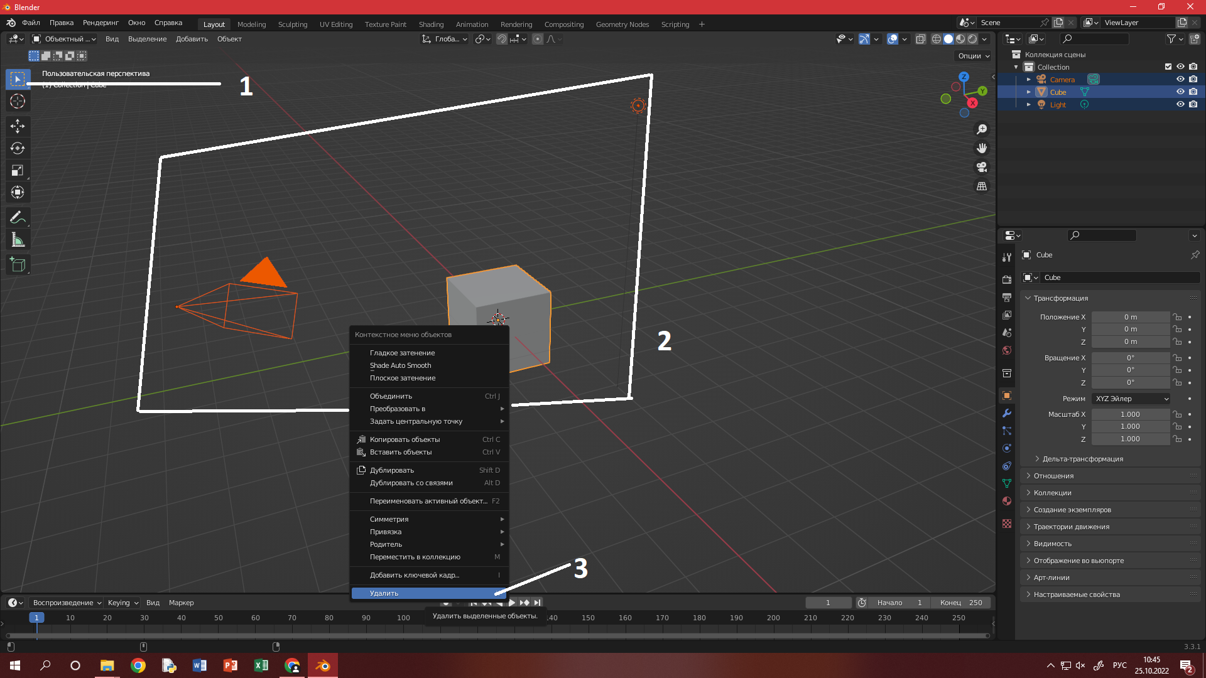Toggle camera view icon in viewport

coord(981,167)
